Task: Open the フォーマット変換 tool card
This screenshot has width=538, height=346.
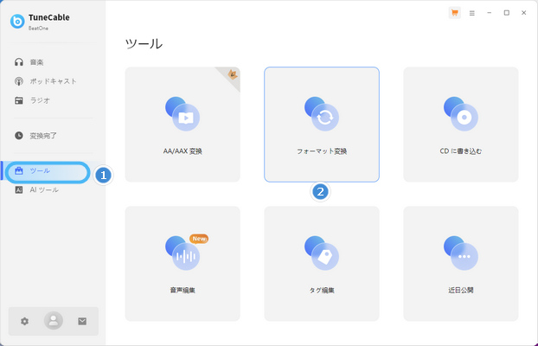Action: [x=322, y=125]
